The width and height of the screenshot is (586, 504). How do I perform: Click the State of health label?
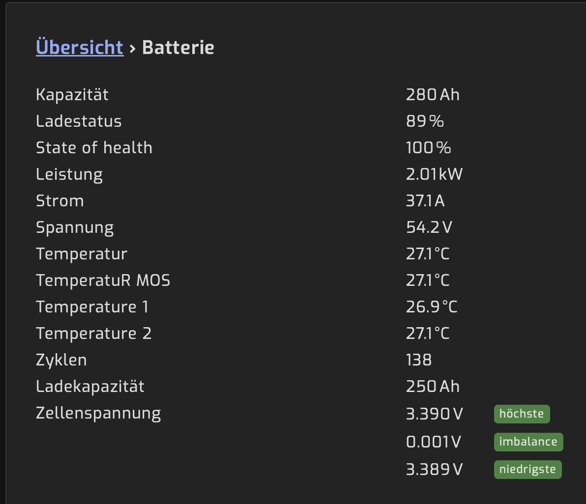click(94, 148)
